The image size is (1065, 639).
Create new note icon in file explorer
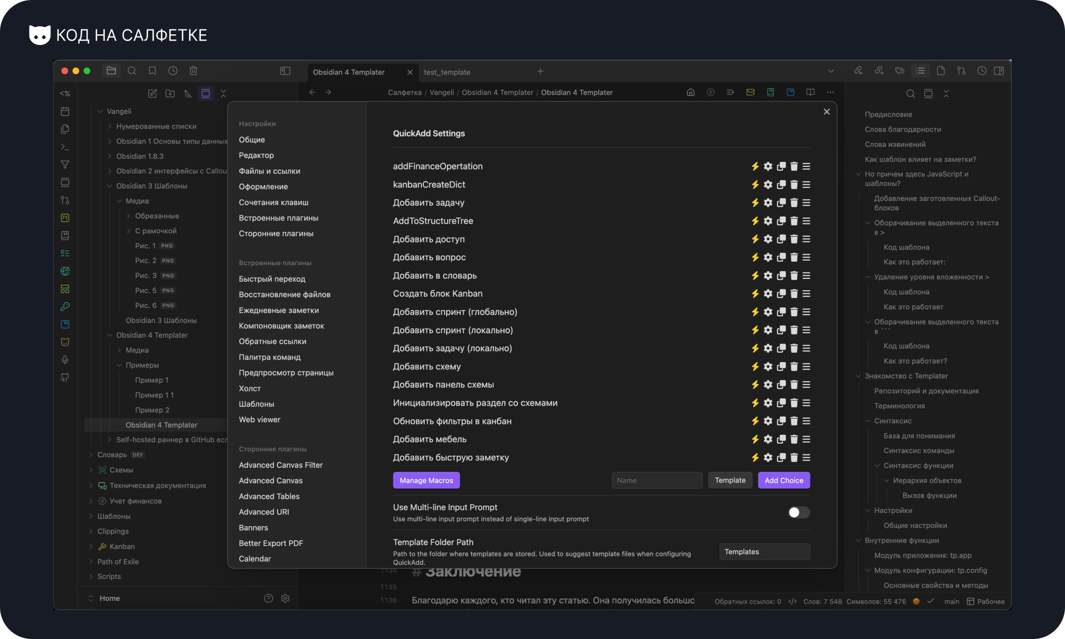coord(153,94)
